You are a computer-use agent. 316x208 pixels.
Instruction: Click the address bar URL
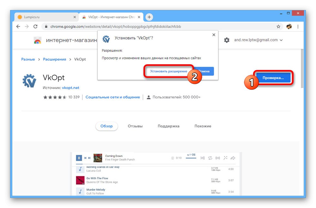(116, 26)
